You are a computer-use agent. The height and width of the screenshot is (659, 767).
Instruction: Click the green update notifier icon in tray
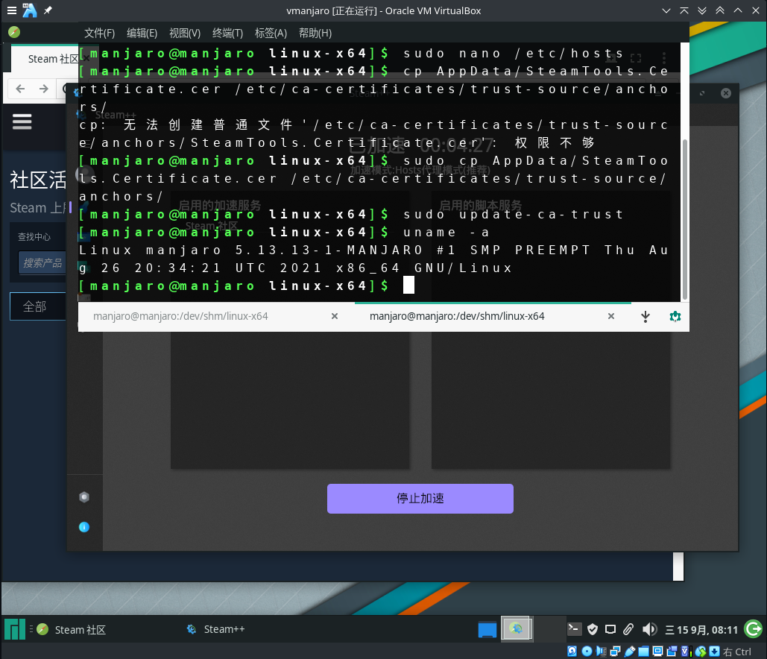(752, 628)
